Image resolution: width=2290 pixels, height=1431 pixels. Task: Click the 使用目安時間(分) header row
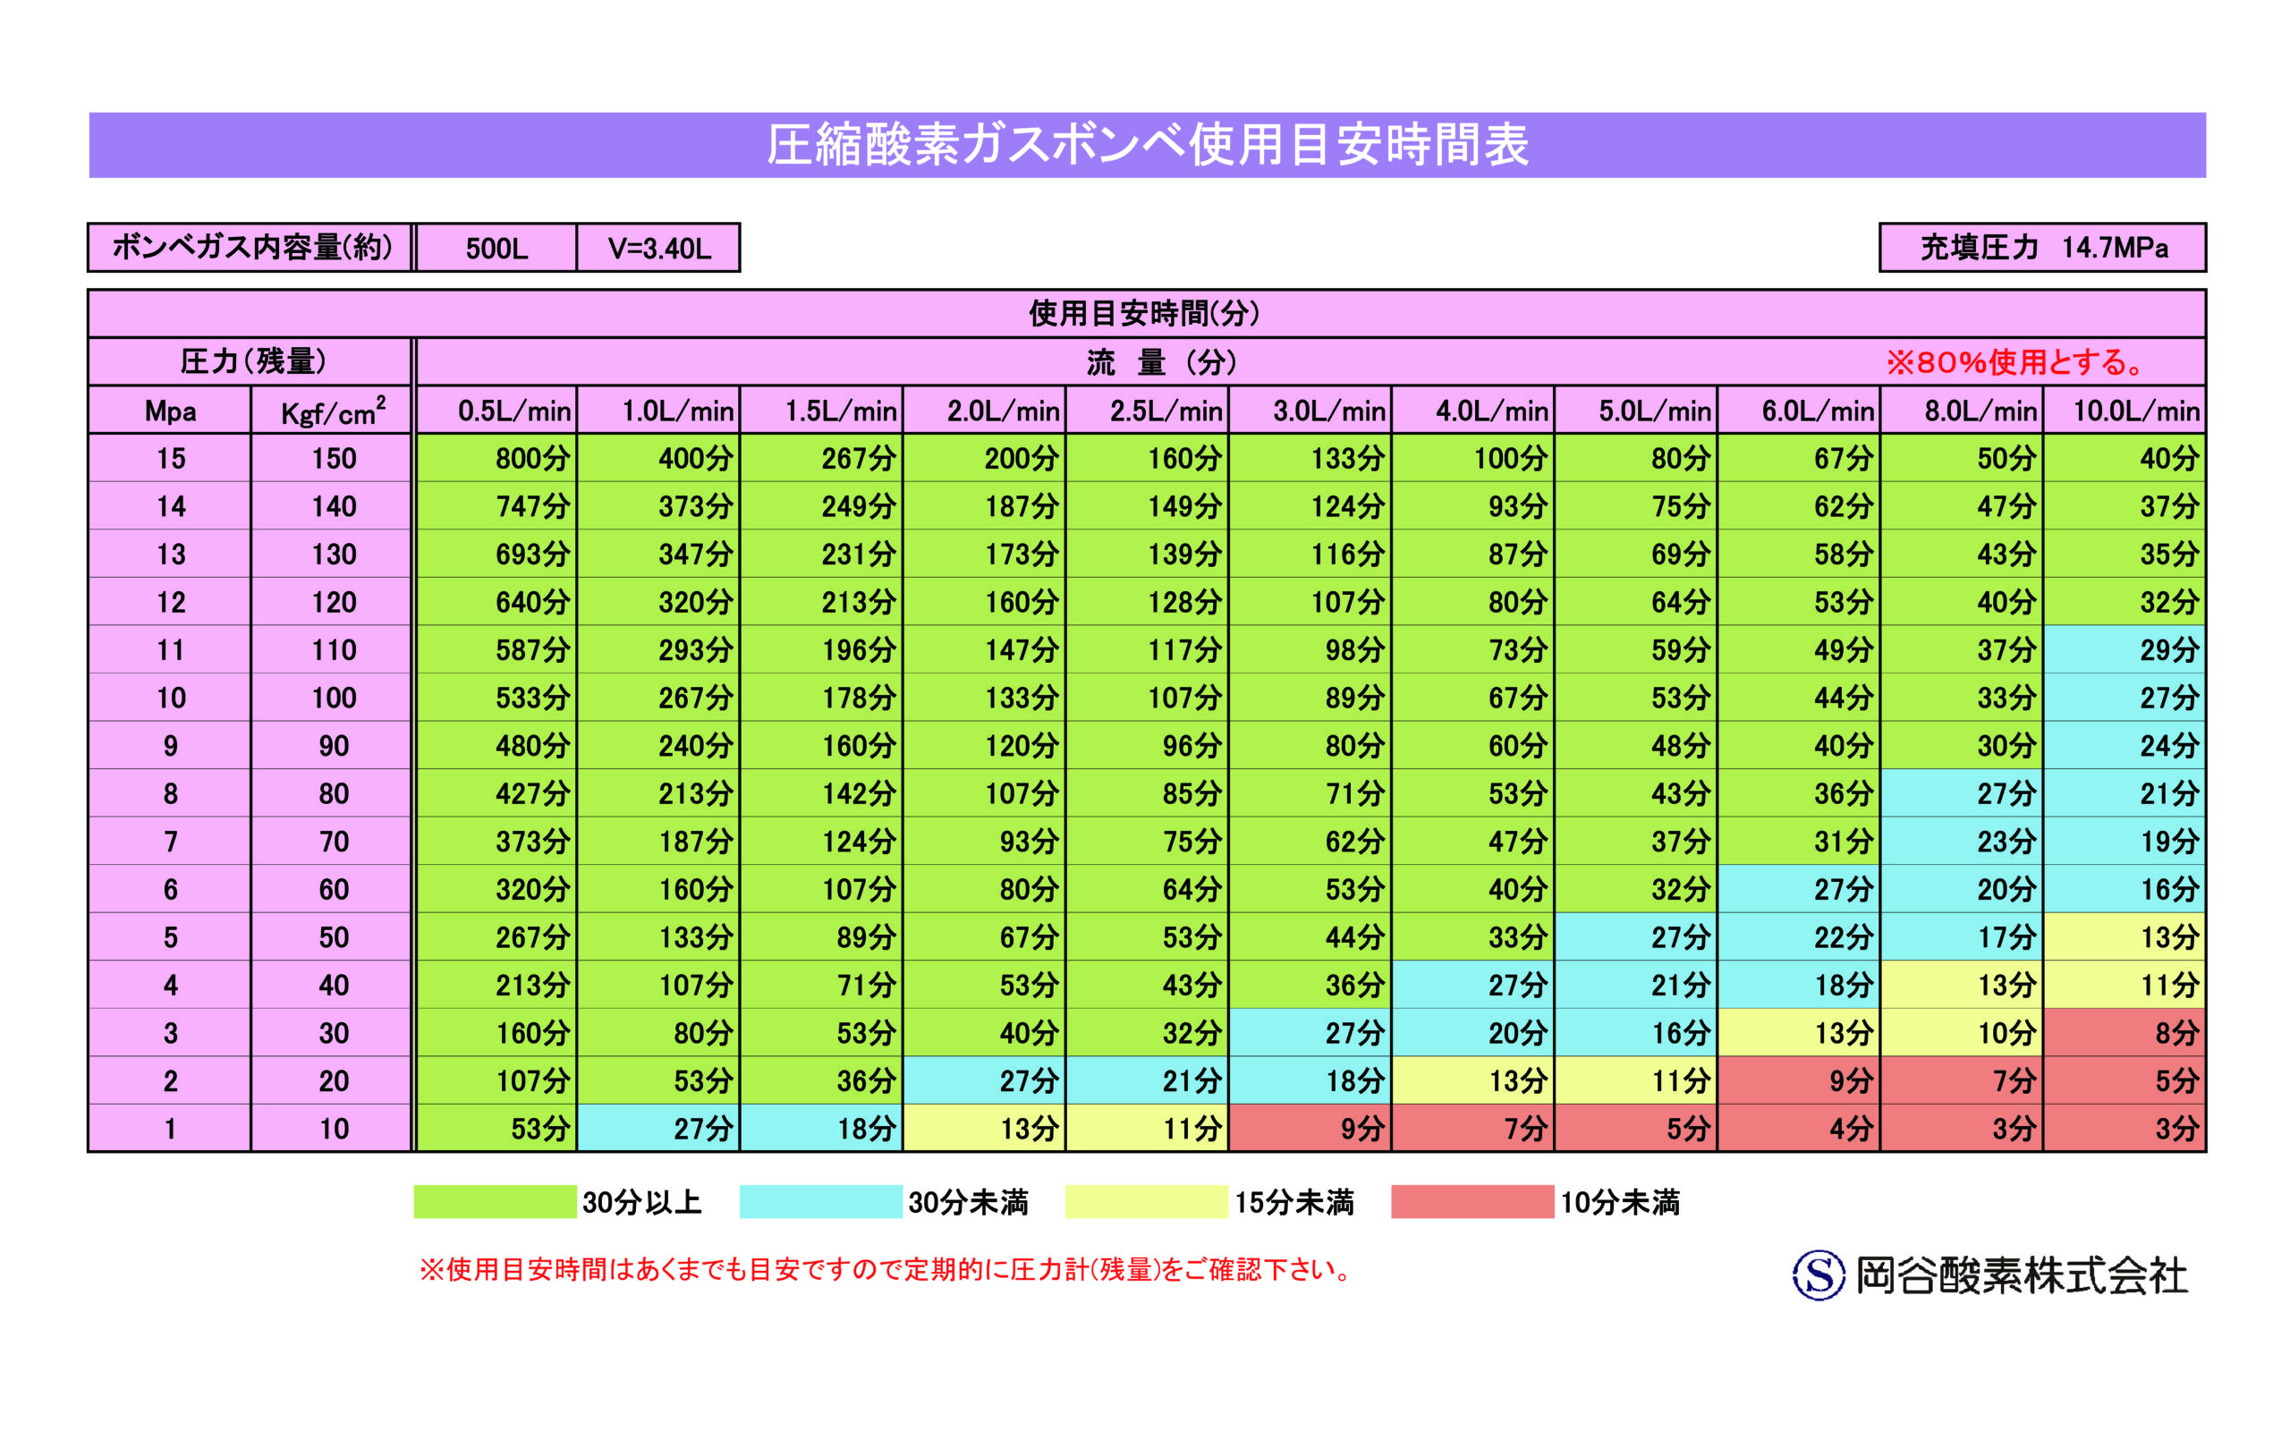[1145, 313]
